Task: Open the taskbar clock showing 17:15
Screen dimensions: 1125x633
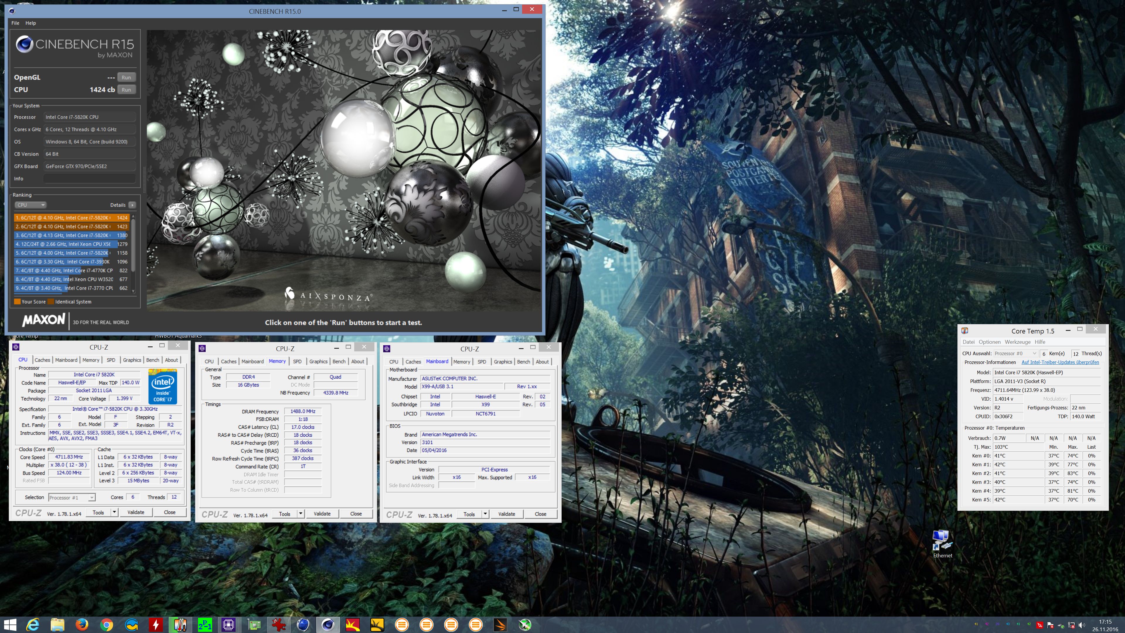Action: click(x=1105, y=625)
